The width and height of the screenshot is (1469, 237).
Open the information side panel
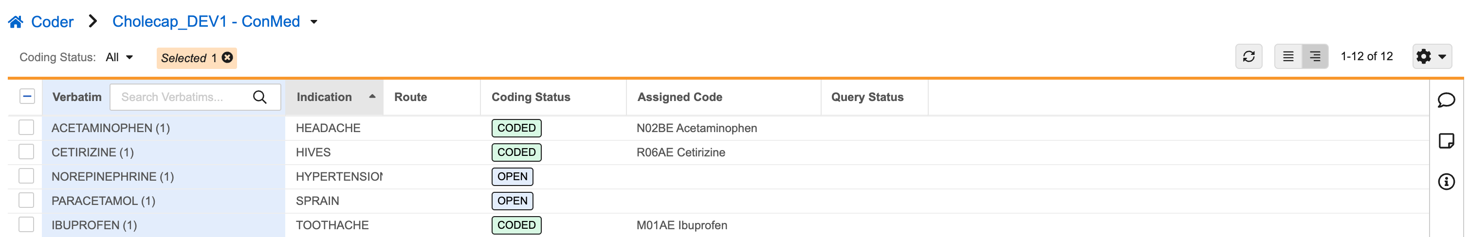pyautogui.click(x=1446, y=182)
